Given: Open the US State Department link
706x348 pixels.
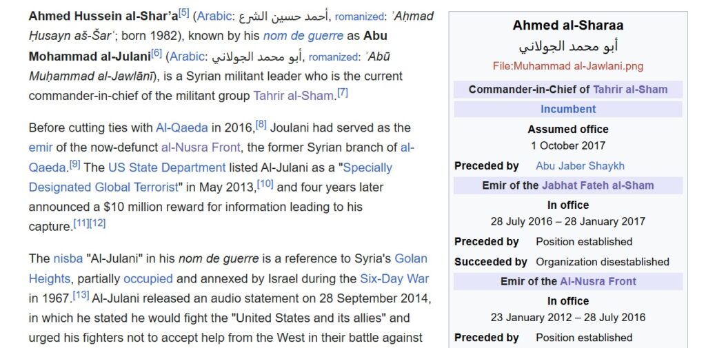Looking at the screenshot, I should tap(167, 167).
